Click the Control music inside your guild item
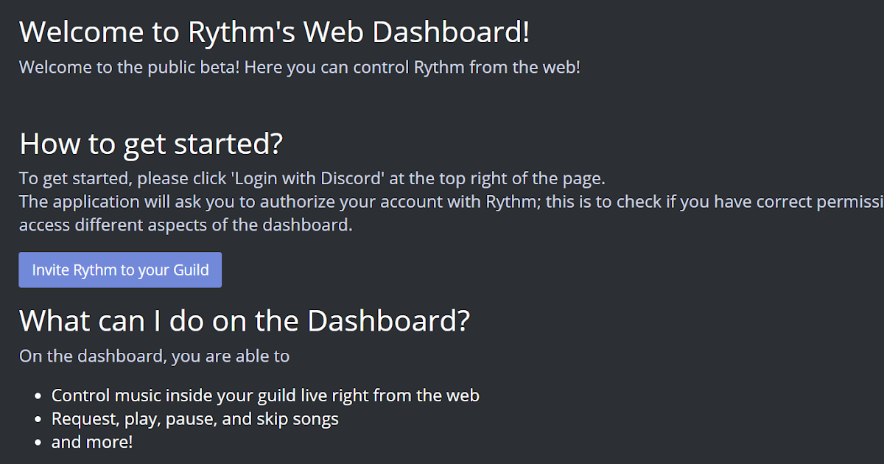 (265, 396)
